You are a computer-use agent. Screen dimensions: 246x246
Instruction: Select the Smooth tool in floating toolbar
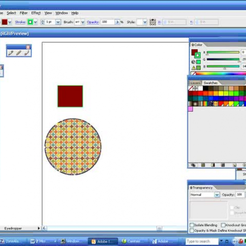tap(19, 53)
